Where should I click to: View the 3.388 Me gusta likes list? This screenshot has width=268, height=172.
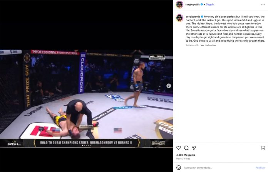[186, 155]
